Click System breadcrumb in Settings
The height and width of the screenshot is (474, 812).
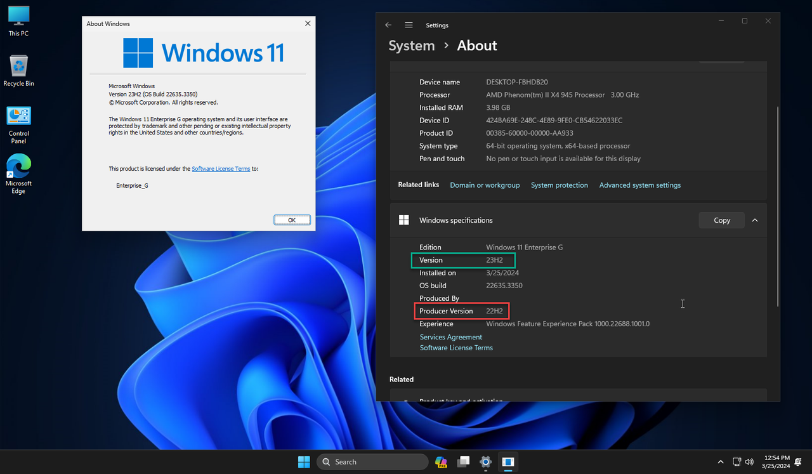click(412, 46)
